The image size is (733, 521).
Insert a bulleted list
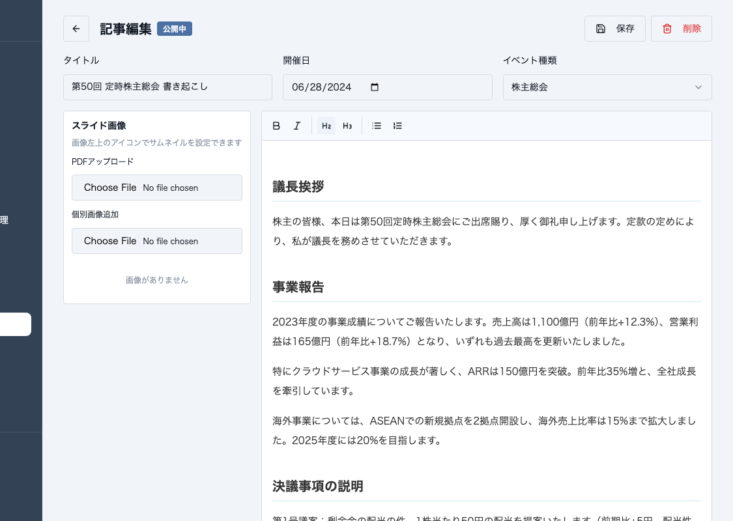(376, 126)
